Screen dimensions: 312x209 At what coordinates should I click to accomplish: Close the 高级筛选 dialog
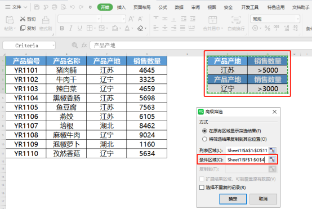[x=275, y=112]
